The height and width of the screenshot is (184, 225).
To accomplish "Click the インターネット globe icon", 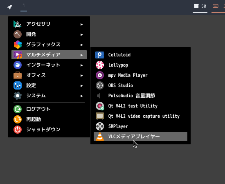I will pyautogui.click(x=18, y=65).
